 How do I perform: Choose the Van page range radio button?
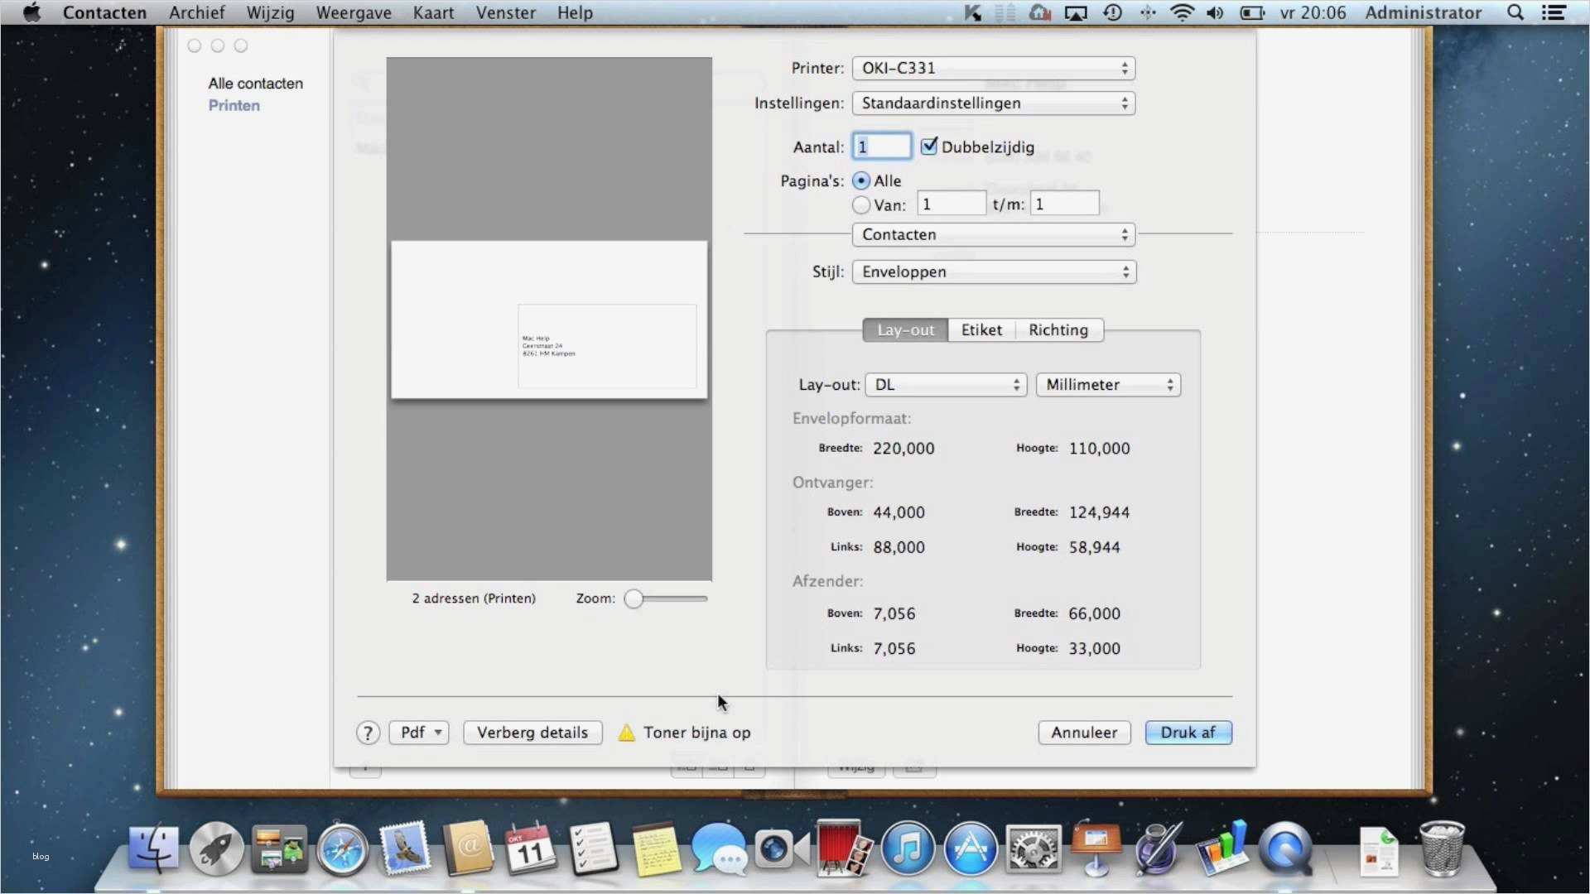[x=861, y=204]
